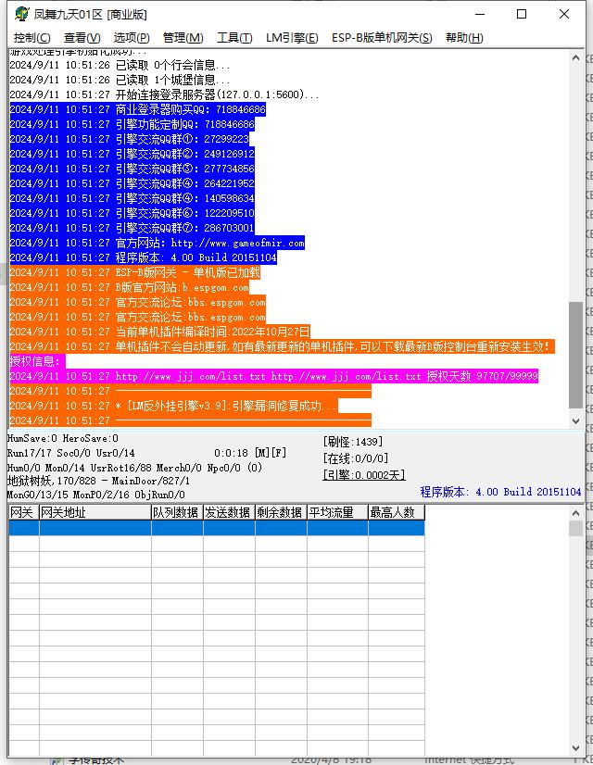Click the log panel scrollbar thumb
This screenshot has height=765, width=593.
click(x=575, y=355)
